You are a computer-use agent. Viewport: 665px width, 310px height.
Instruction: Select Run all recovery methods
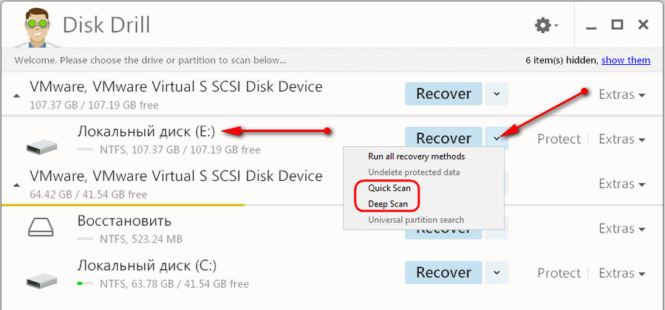tap(417, 156)
